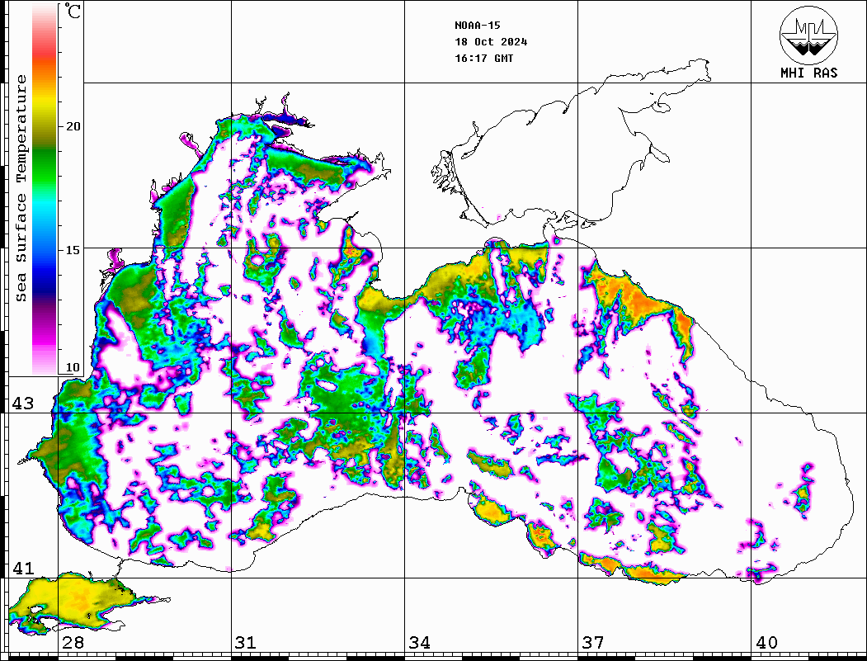Click the latitude label 41
Image resolution: width=867 pixels, height=661 pixels.
pyautogui.click(x=22, y=569)
